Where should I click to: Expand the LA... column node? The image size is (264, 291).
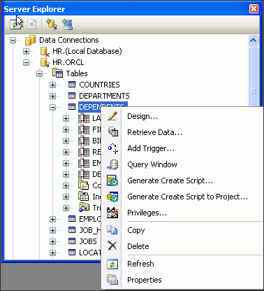(66, 118)
